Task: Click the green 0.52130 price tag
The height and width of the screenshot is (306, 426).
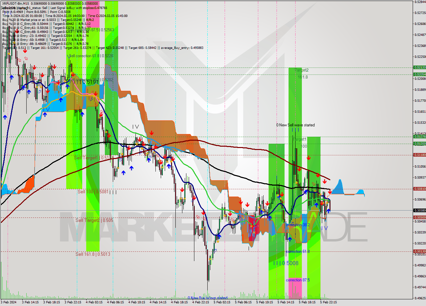Action: [x=419, y=67]
